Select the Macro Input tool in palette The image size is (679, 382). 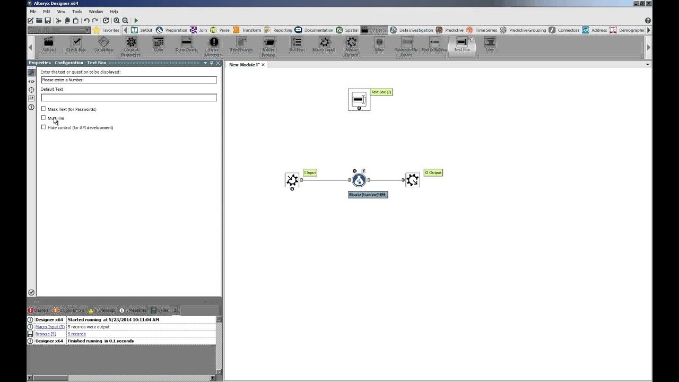pyautogui.click(x=324, y=45)
